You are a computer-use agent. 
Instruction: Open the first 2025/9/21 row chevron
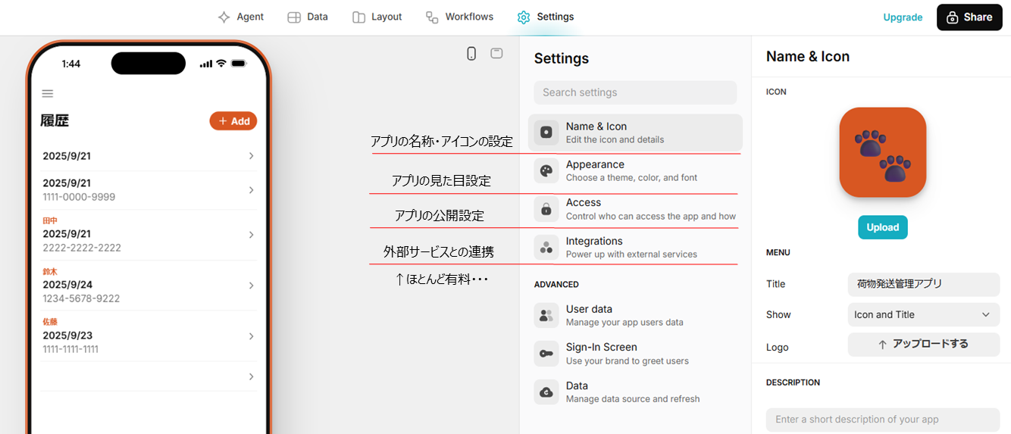tap(251, 156)
